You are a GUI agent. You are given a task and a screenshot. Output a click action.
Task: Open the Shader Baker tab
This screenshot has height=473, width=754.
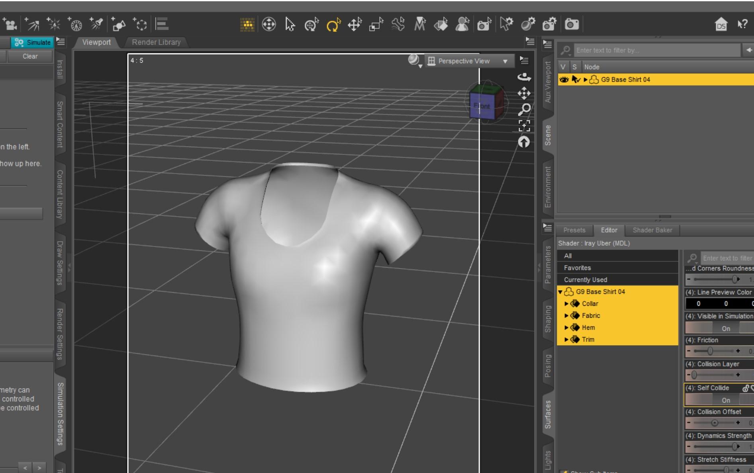coord(652,230)
